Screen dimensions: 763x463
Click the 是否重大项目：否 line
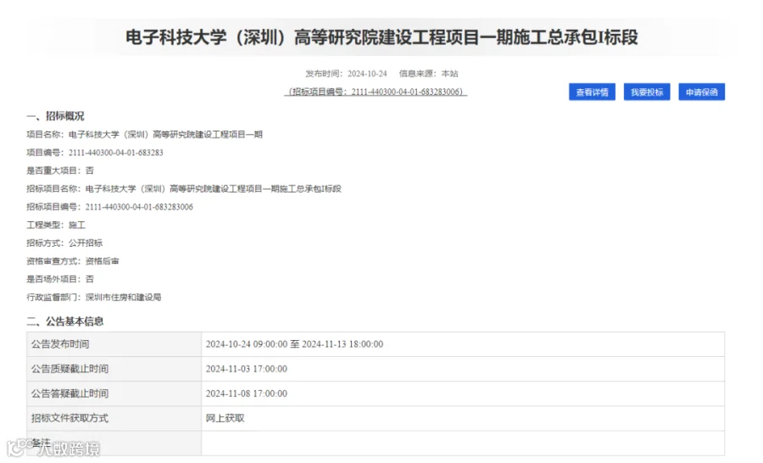(x=60, y=170)
